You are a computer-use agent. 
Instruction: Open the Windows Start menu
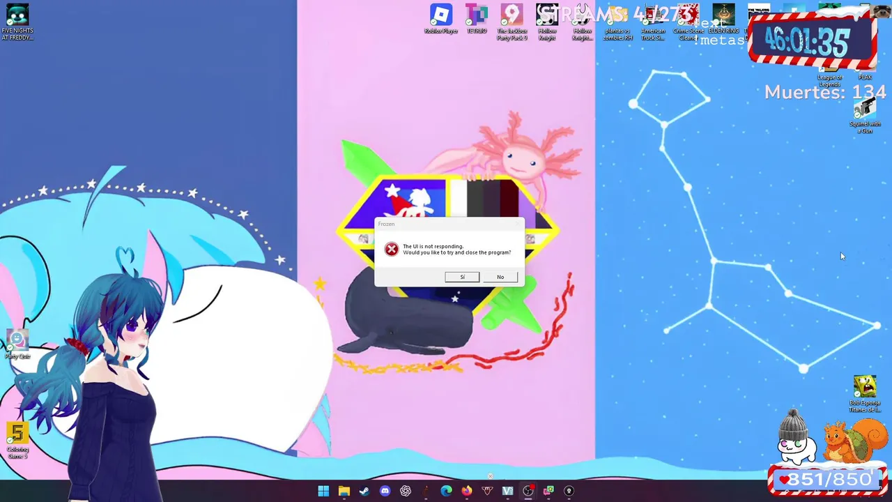pyautogui.click(x=323, y=491)
